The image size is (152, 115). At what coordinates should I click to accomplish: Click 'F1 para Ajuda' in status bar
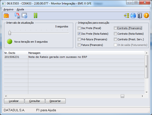coord(46,110)
